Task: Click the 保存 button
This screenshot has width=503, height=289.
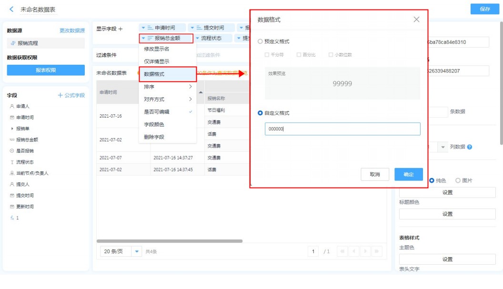Action: click(x=485, y=9)
